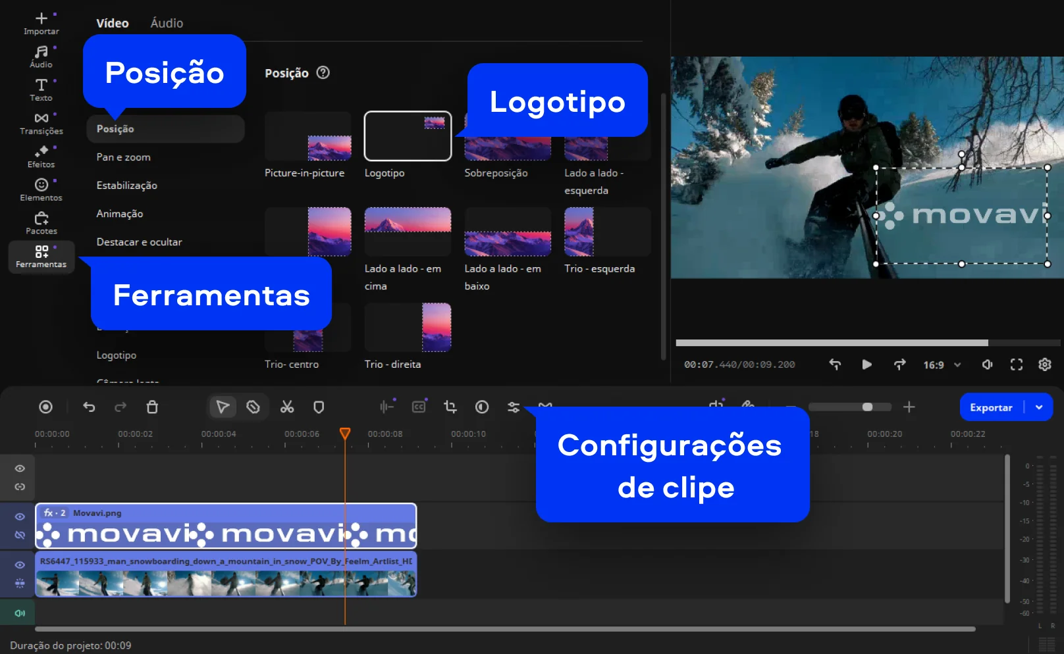Viewport: 1064px width, 654px height.
Task: Click the orange playhead marker on ruler
Action: click(345, 433)
